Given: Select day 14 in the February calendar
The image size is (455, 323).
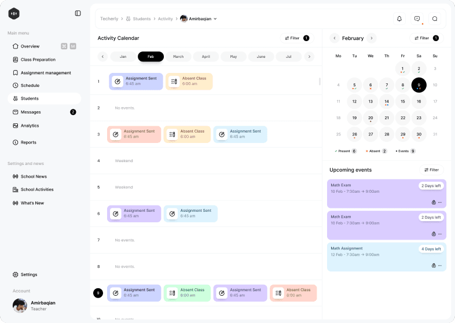Looking at the screenshot, I should point(387,101).
